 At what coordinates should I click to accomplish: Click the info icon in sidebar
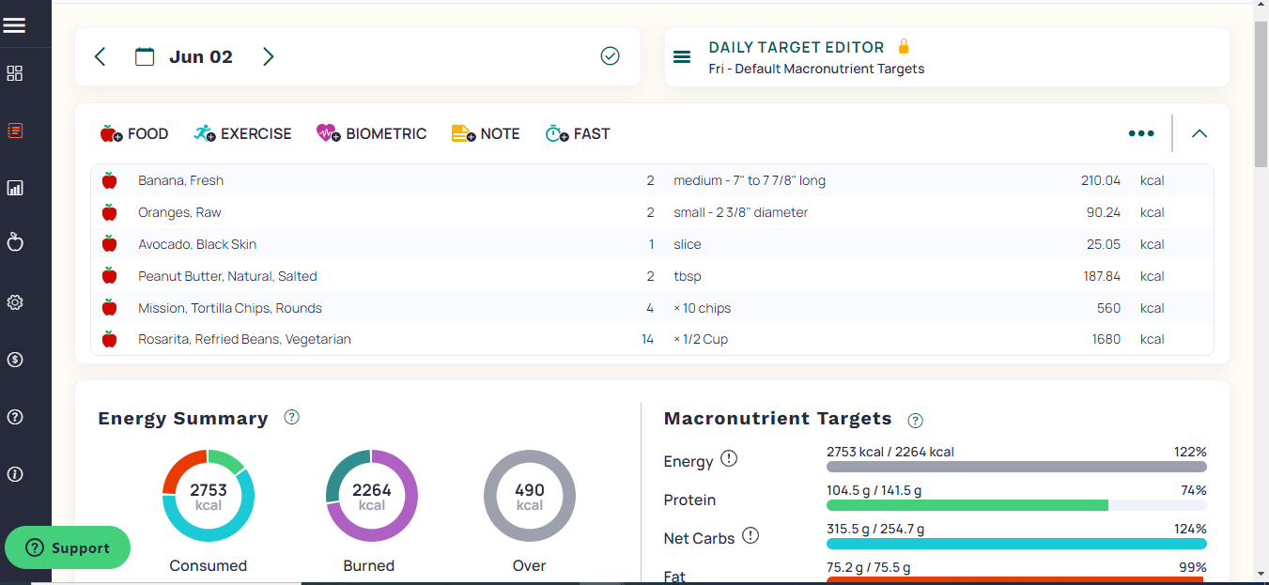pyautogui.click(x=15, y=474)
